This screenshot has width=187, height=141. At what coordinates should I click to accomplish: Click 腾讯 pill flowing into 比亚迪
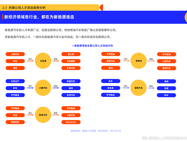pos(15,68)
